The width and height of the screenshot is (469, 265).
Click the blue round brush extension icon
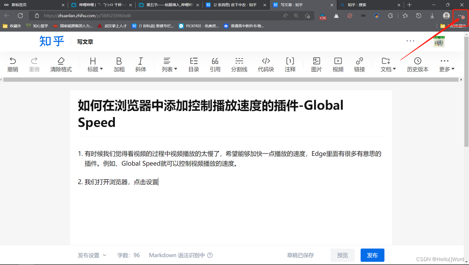(x=377, y=16)
